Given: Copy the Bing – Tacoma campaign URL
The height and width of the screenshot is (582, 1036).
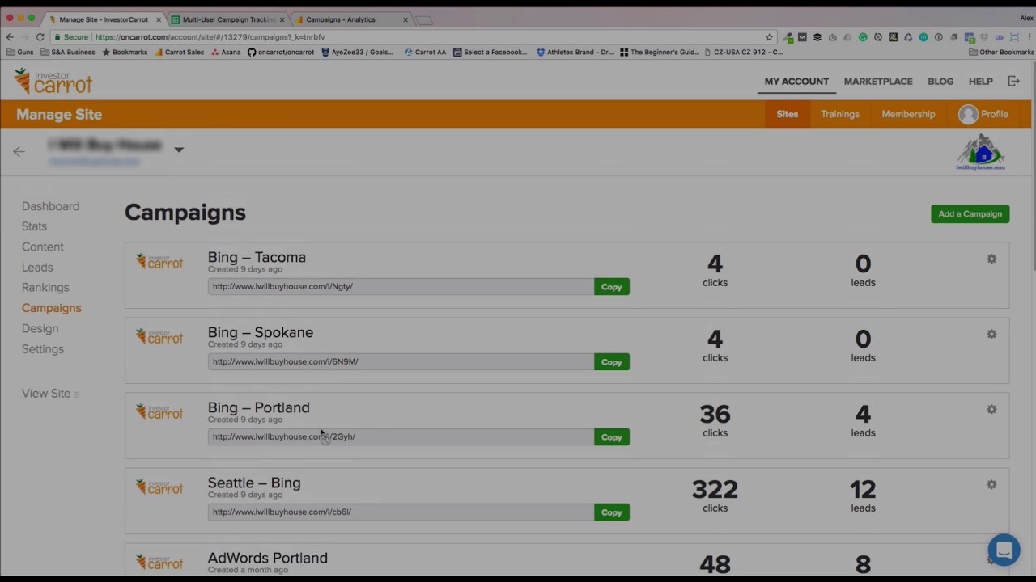Looking at the screenshot, I should click(x=611, y=287).
